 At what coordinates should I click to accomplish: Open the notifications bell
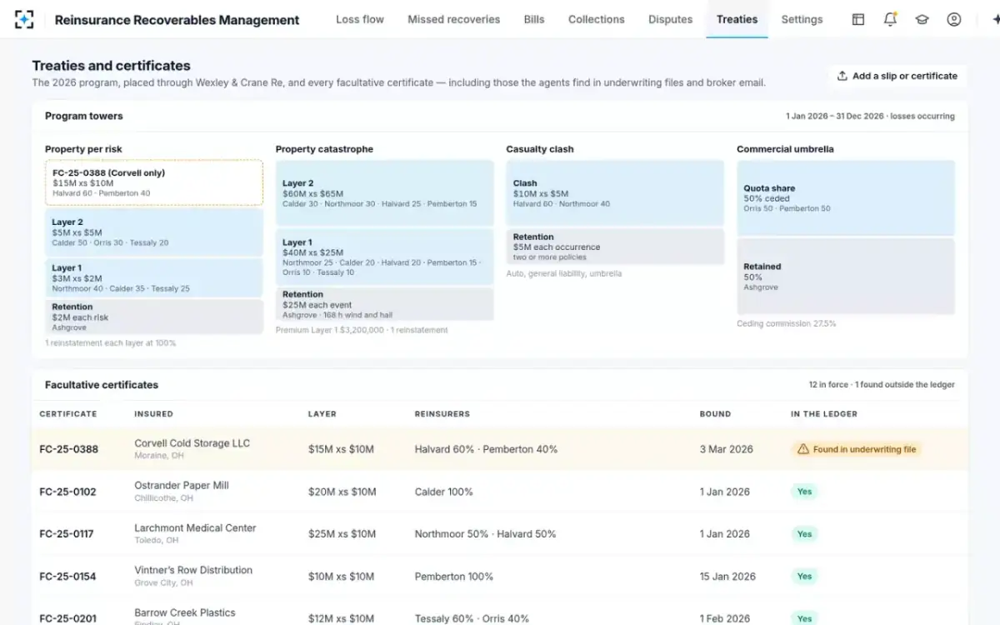click(890, 19)
